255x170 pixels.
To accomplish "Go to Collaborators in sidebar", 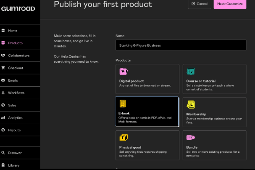I will [x=20, y=56].
